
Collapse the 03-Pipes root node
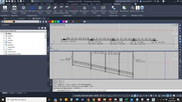[2, 33]
